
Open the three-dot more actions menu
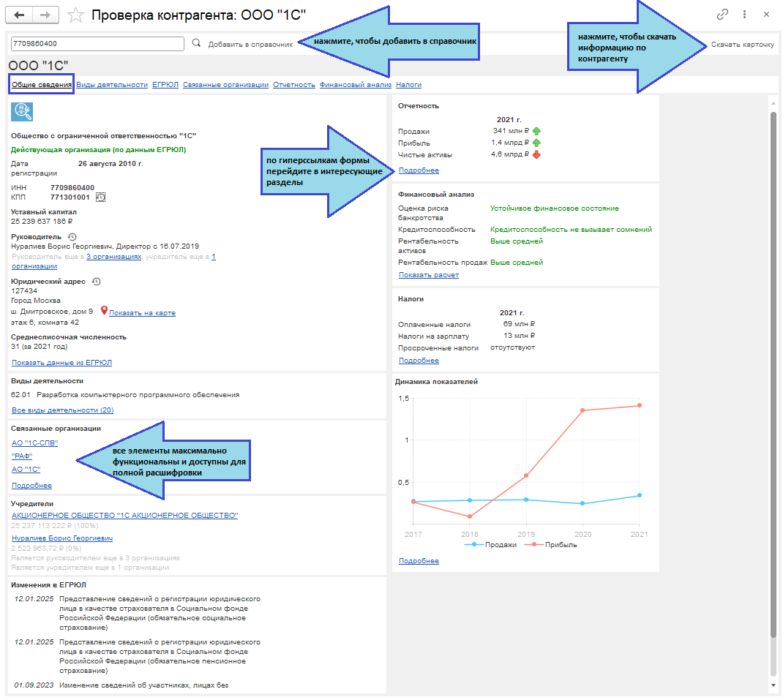[x=744, y=15]
